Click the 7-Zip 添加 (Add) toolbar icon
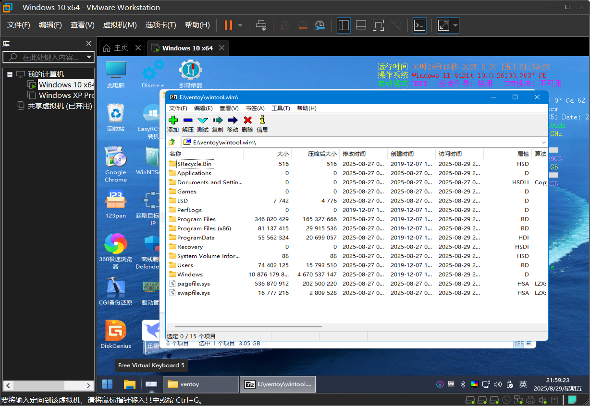The image size is (590, 406). (173, 120)
